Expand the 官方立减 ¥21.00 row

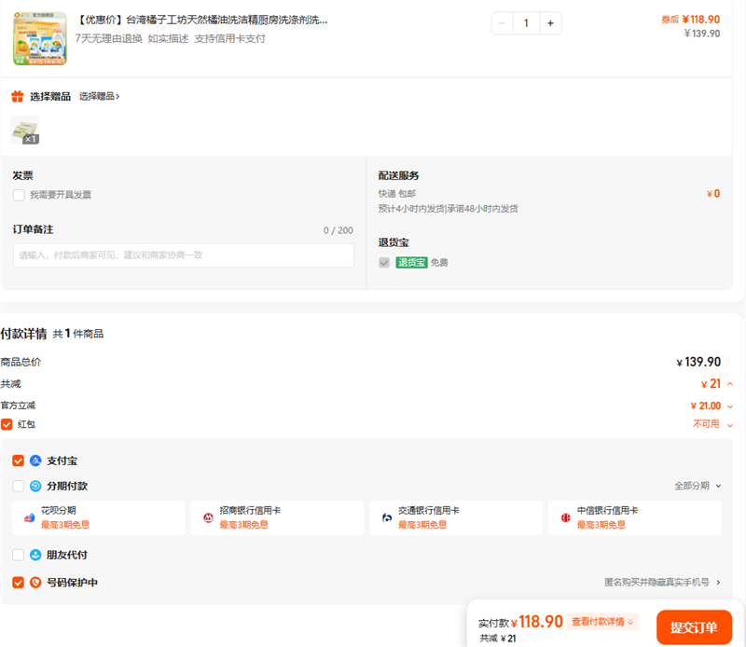pyautogui.click(x=729, y=406)
